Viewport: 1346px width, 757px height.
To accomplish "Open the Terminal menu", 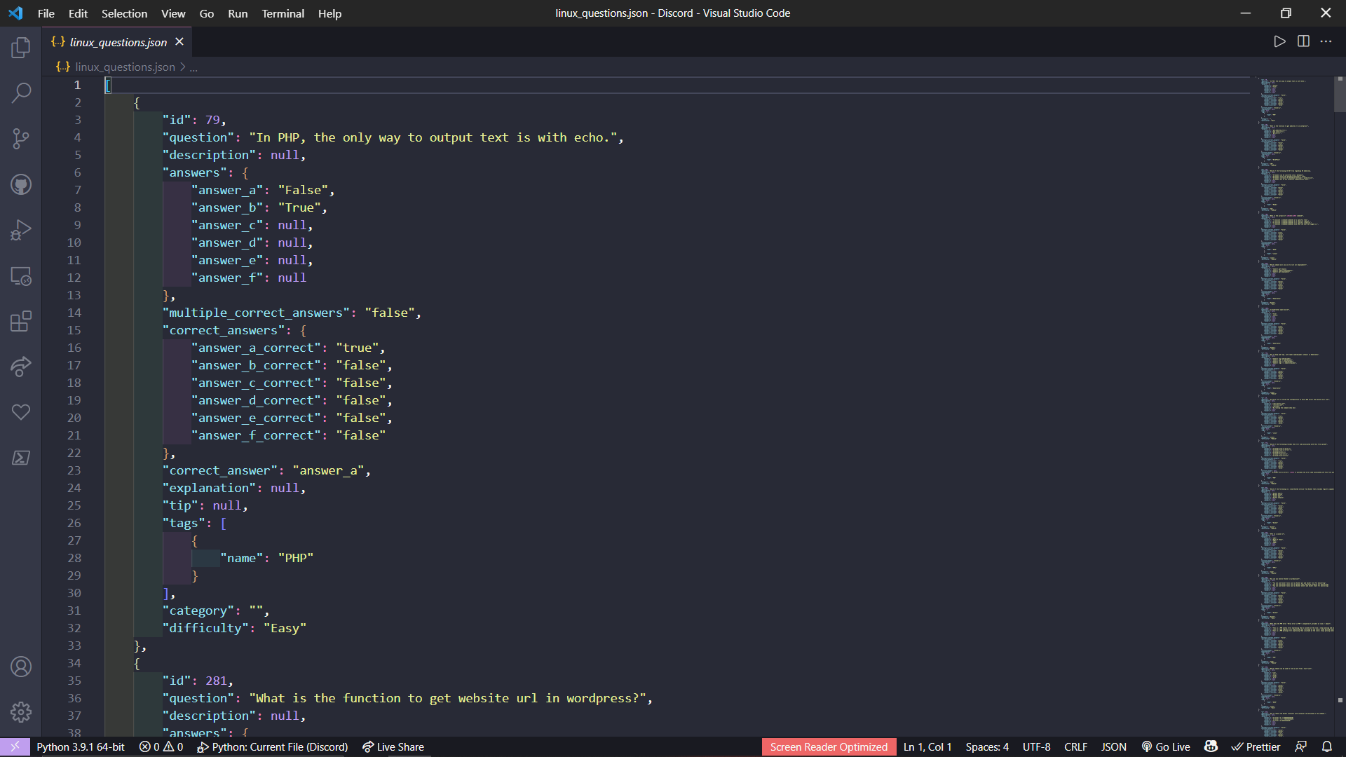I will (283, 13).
